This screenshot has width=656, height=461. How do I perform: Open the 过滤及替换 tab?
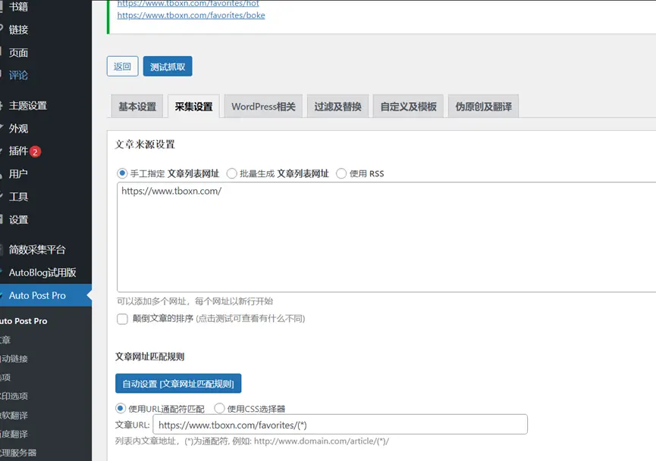pyautogui.click(x=337, y=107)
